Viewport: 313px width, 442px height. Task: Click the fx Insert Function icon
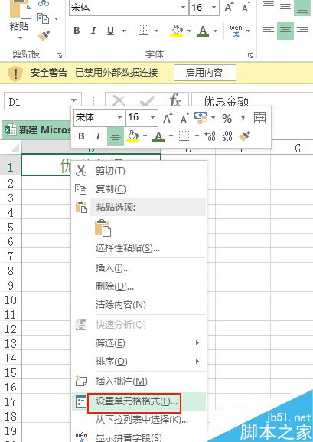tap(175, 100)
